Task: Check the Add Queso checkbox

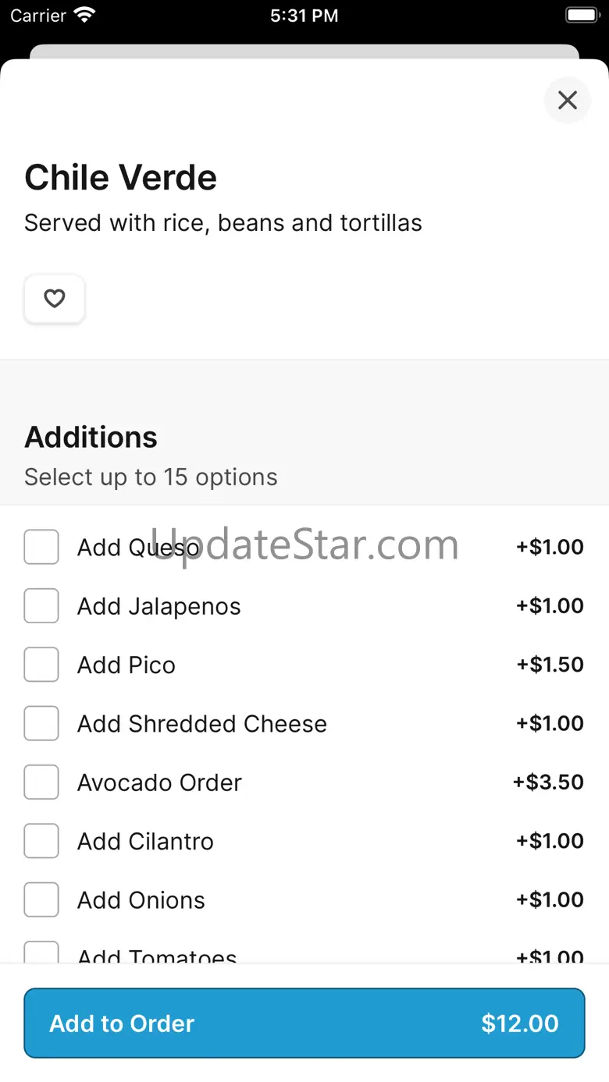Action: [x=41, y=547]
